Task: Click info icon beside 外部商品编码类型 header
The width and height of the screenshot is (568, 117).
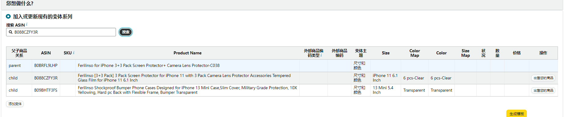Action: [x=321, y=55]
